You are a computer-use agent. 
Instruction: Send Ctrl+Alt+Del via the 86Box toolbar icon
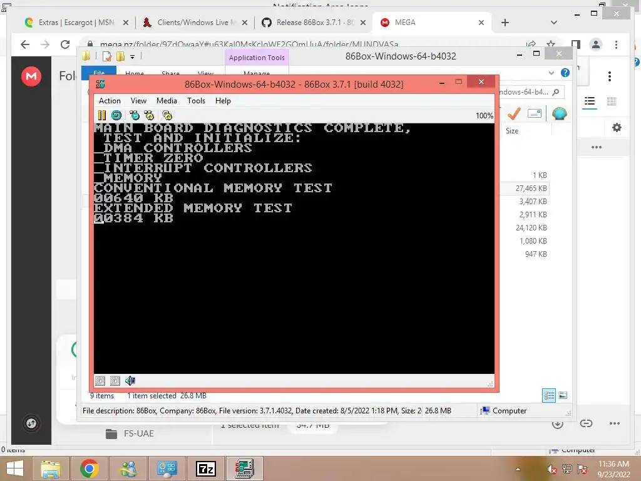point(134,115)
